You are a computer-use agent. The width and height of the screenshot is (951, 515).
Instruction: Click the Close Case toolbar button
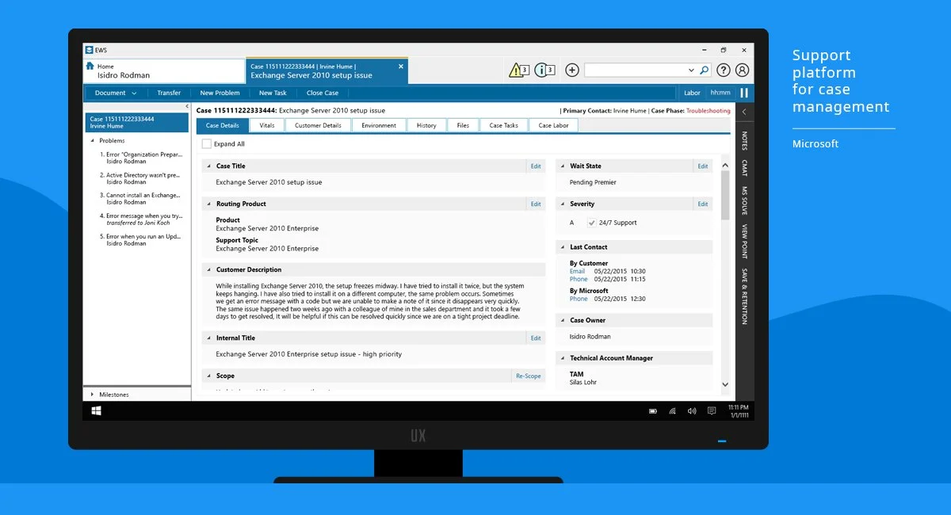tap(323, 93)
